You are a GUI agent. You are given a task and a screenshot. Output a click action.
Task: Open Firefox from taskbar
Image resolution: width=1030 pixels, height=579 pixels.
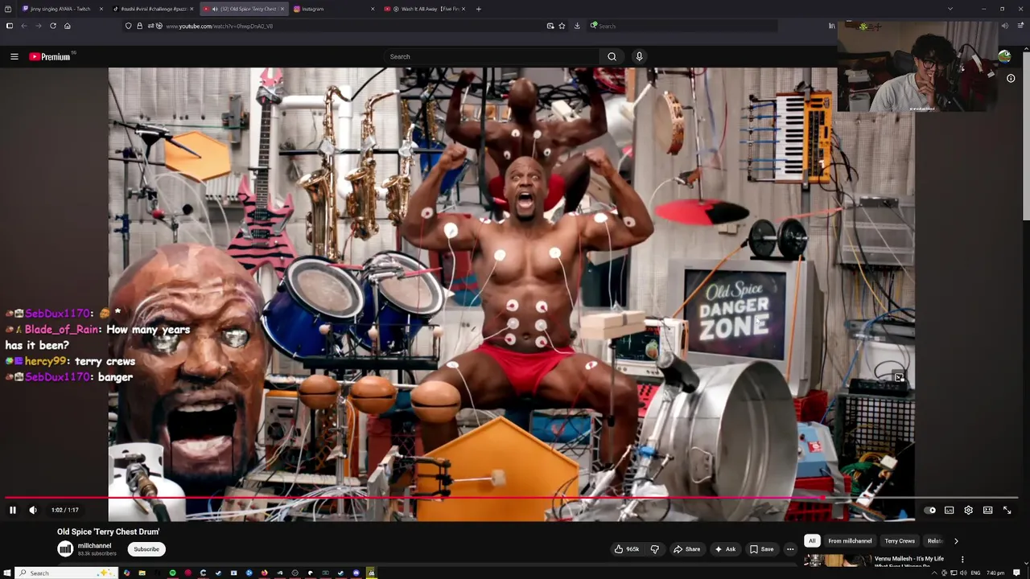pos(264,573)
